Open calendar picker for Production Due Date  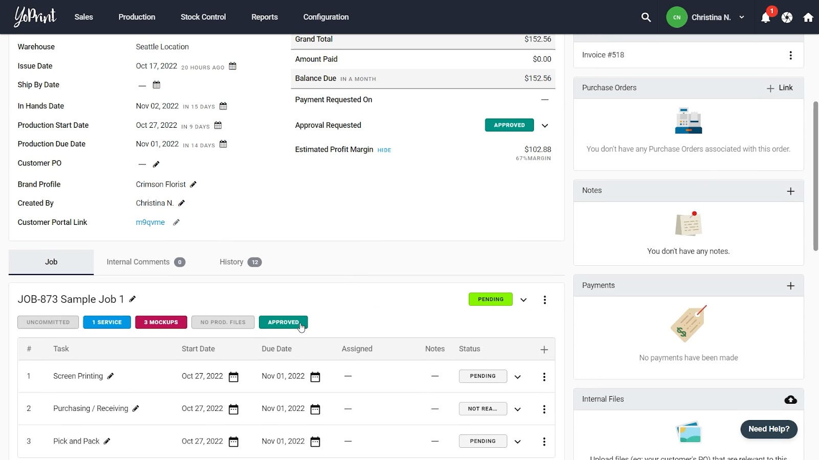[223, 144]
